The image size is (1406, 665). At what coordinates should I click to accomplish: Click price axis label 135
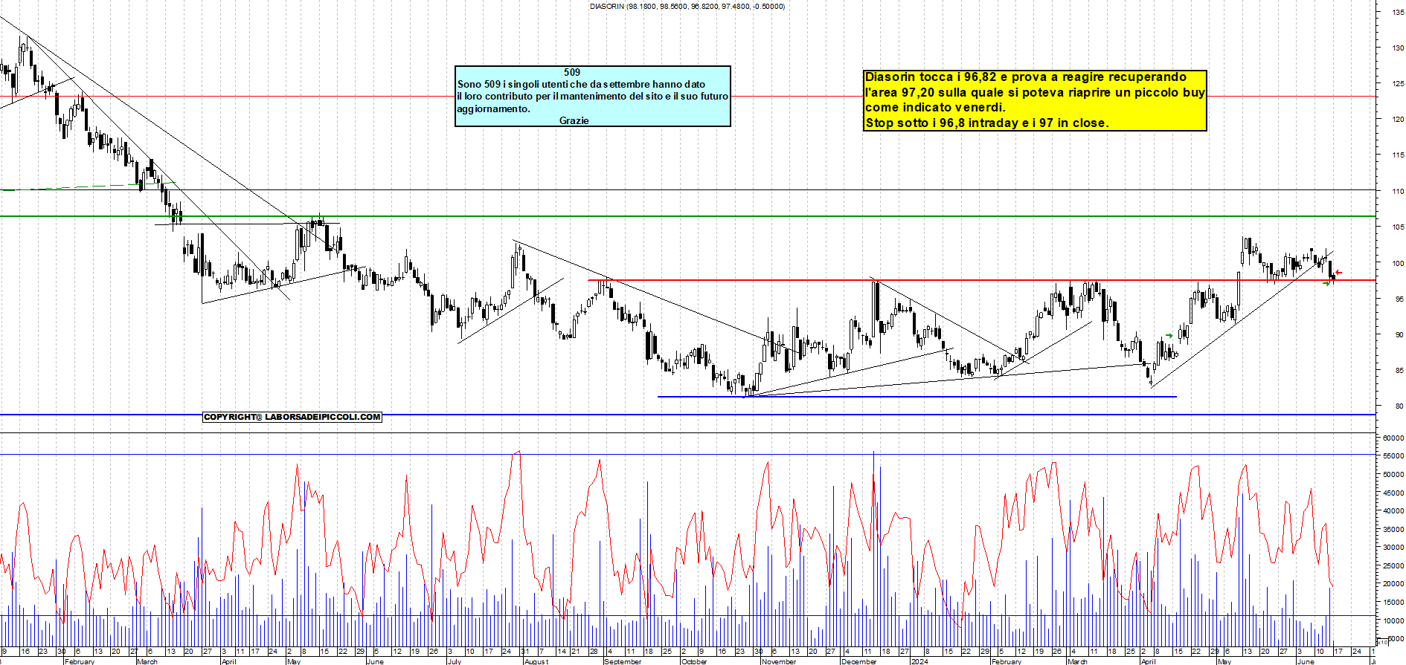click(1398, 12)
